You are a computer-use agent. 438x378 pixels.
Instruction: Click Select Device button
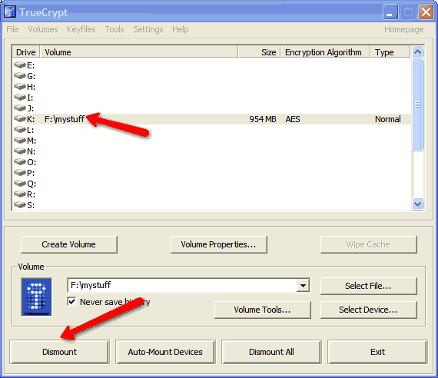tap(368, 310)
